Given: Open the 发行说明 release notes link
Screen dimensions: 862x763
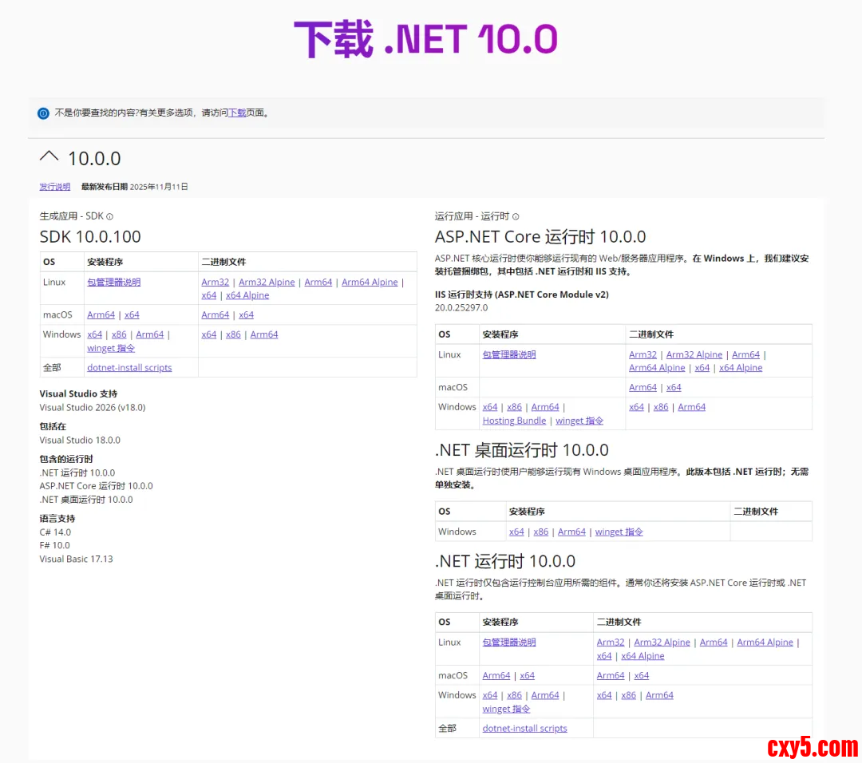Looking at the screenshot, I should coord(55,187).
